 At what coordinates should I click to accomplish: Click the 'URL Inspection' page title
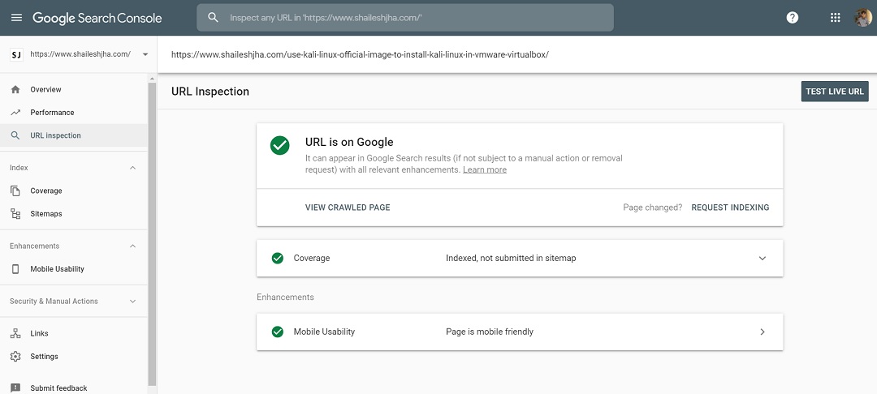(210, 91)
